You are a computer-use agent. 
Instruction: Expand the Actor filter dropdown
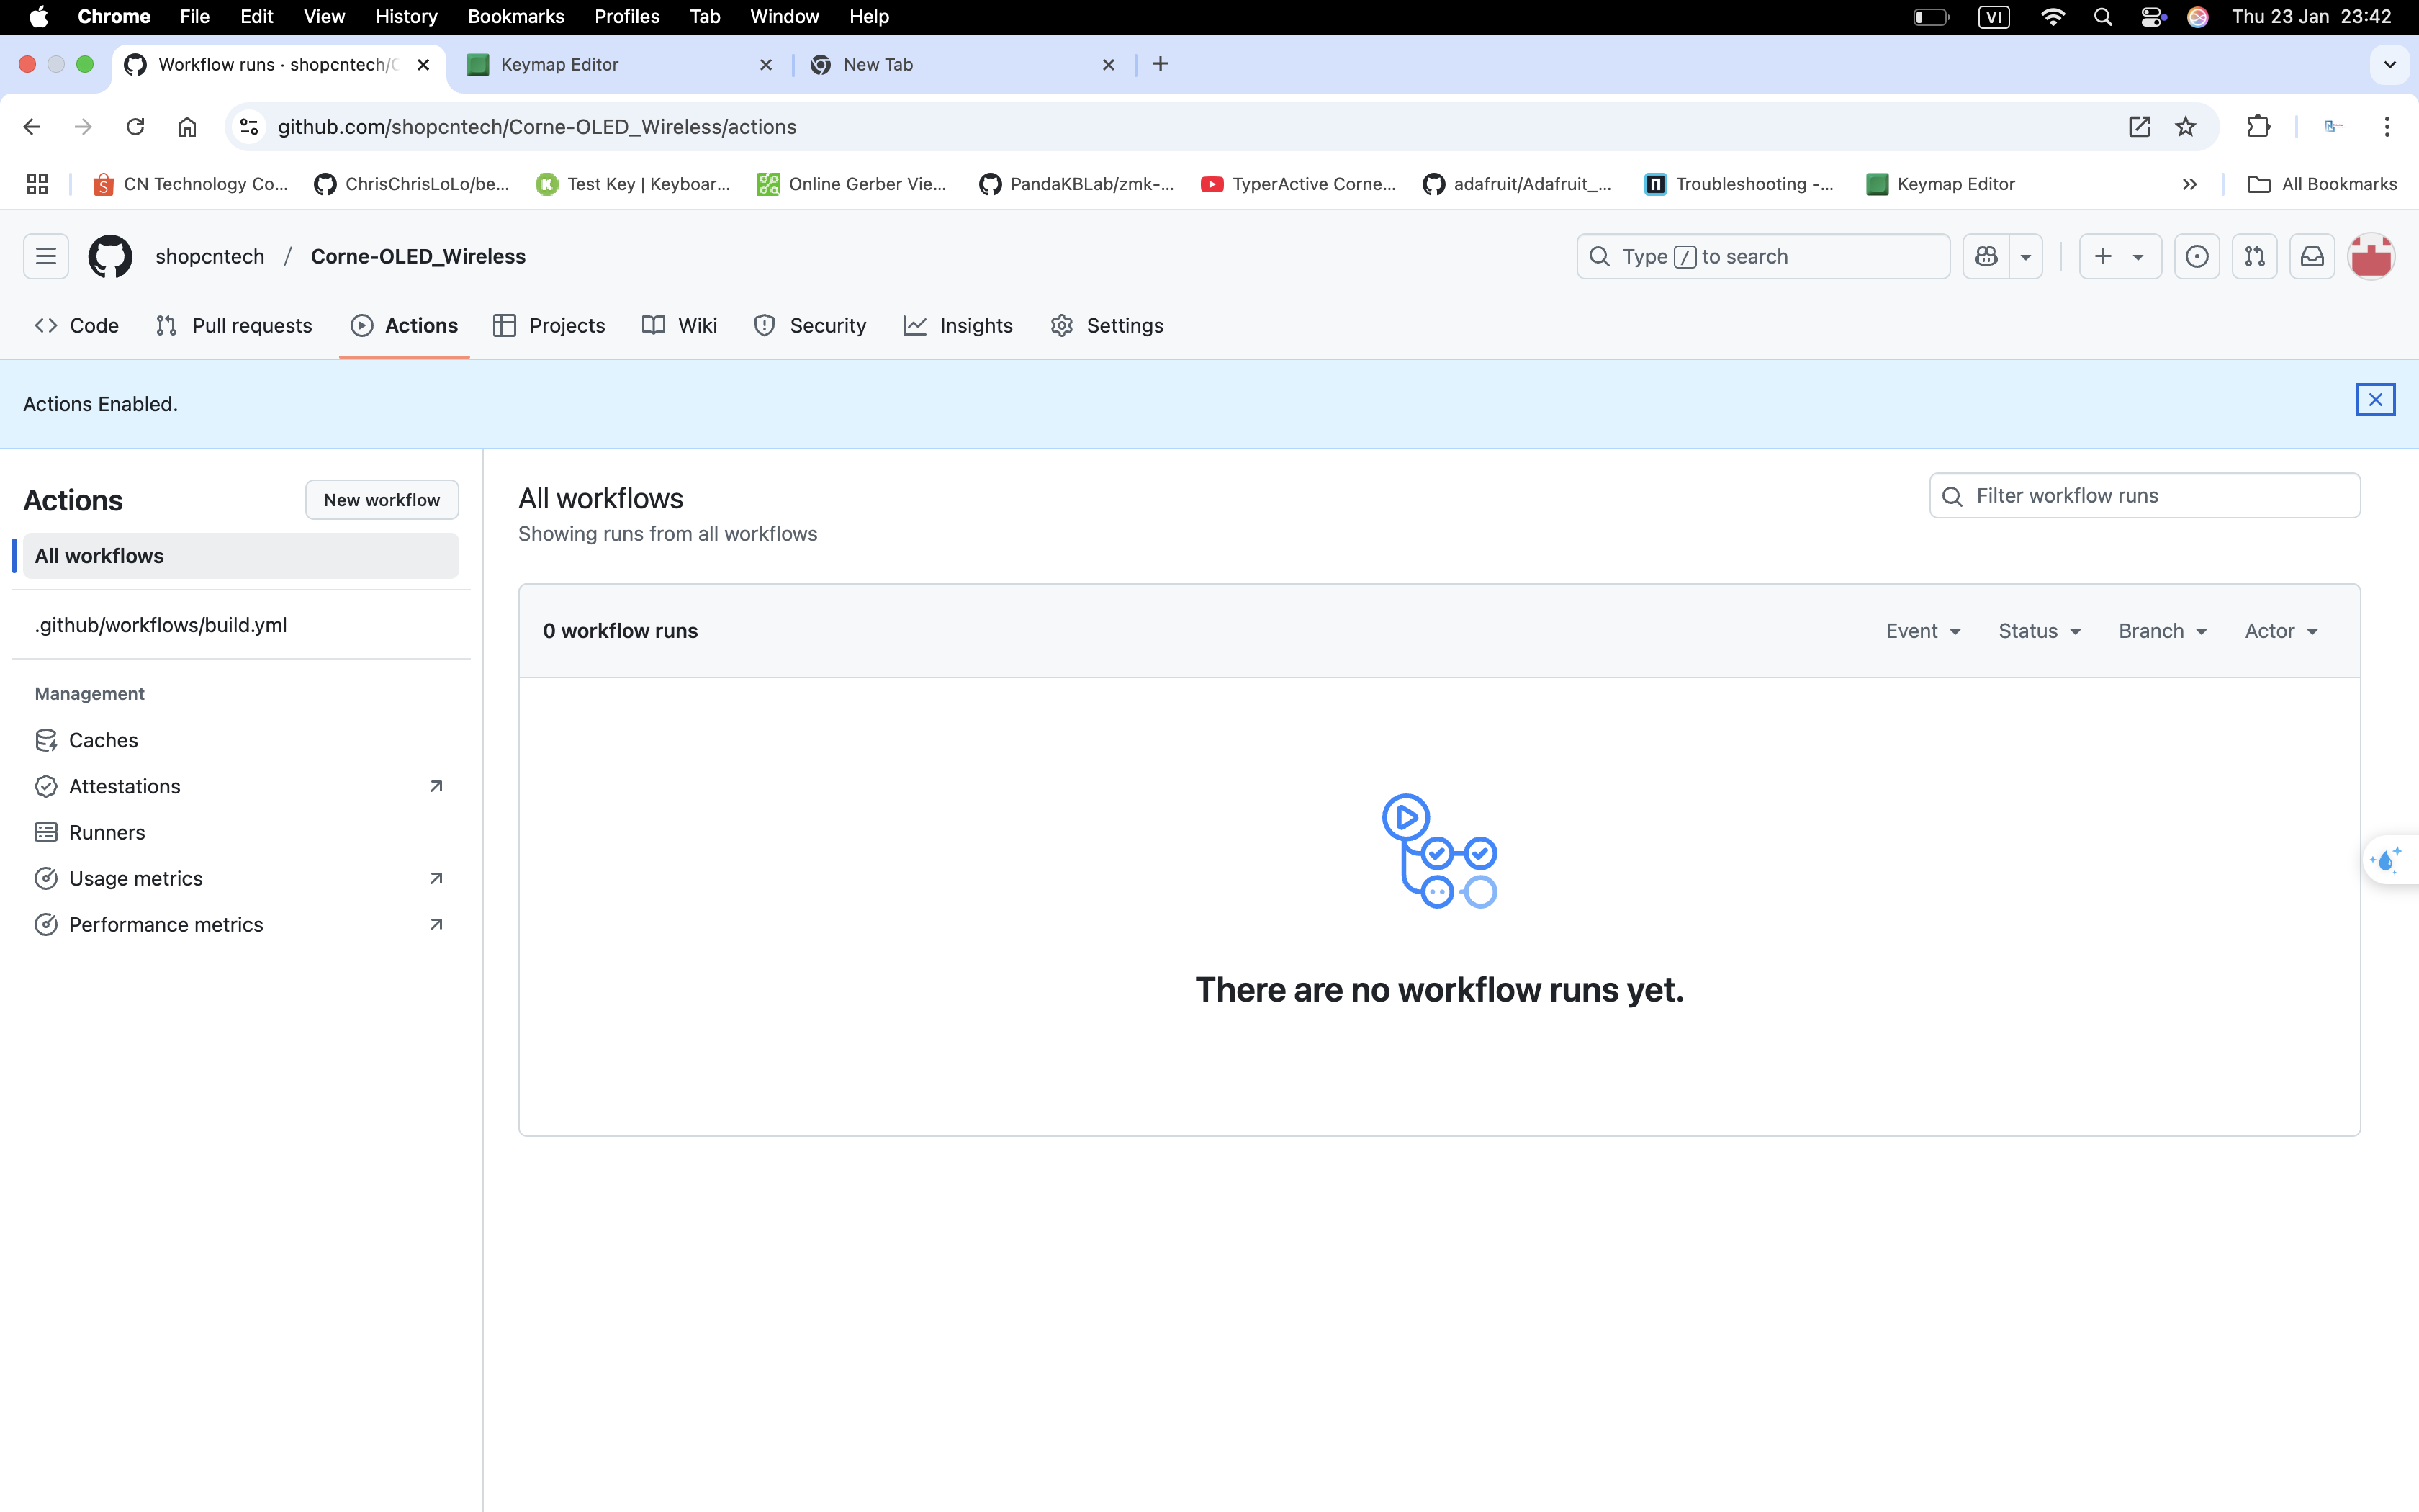2281,631
